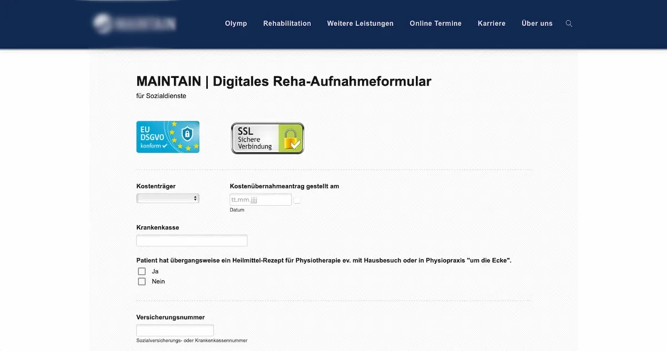Click the SSL Sichere Verbindung badge
Viewport: 667px width, 351px height.
coord(267,138)
